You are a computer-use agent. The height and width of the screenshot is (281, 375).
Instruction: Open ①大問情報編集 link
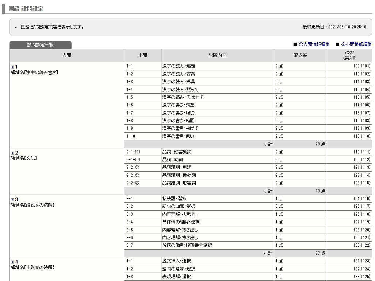coord(314,44)
